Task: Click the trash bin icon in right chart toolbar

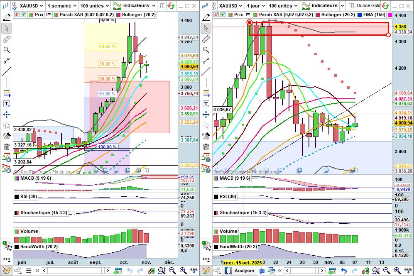Action: pos(206,147)
